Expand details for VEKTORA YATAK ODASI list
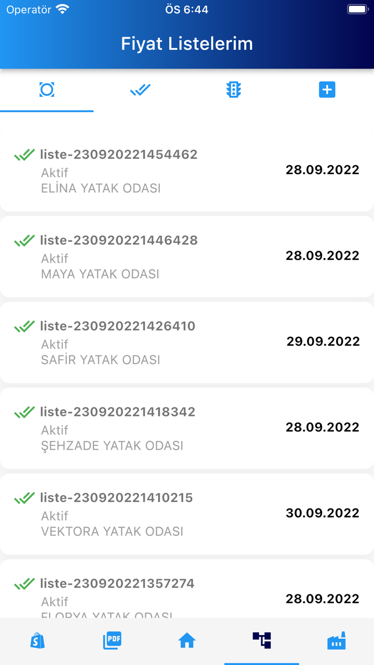374x665 pixels. [187, 513]
